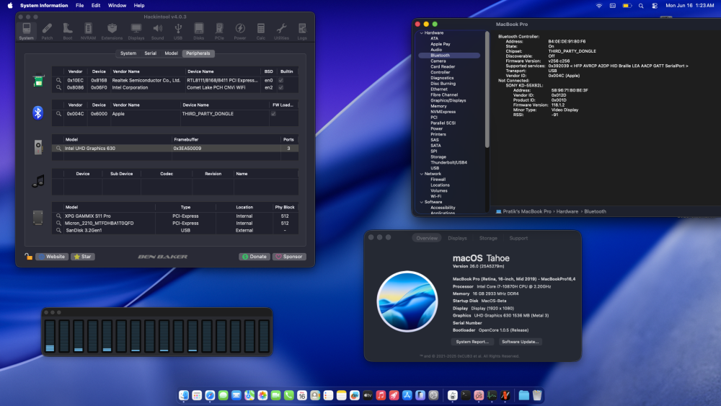Image resolution: width=721 pixels, height=406 pixels.
Task: Collapse the Software section in System Information
Action: pyautogui.click(x=422, y=202)
